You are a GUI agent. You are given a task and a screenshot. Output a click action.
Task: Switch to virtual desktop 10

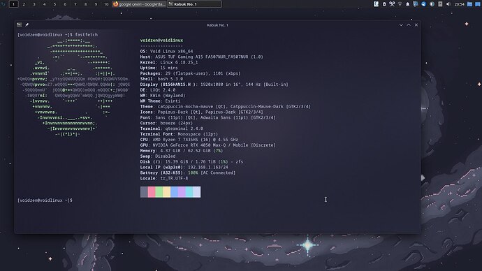(x=106, y=4)
